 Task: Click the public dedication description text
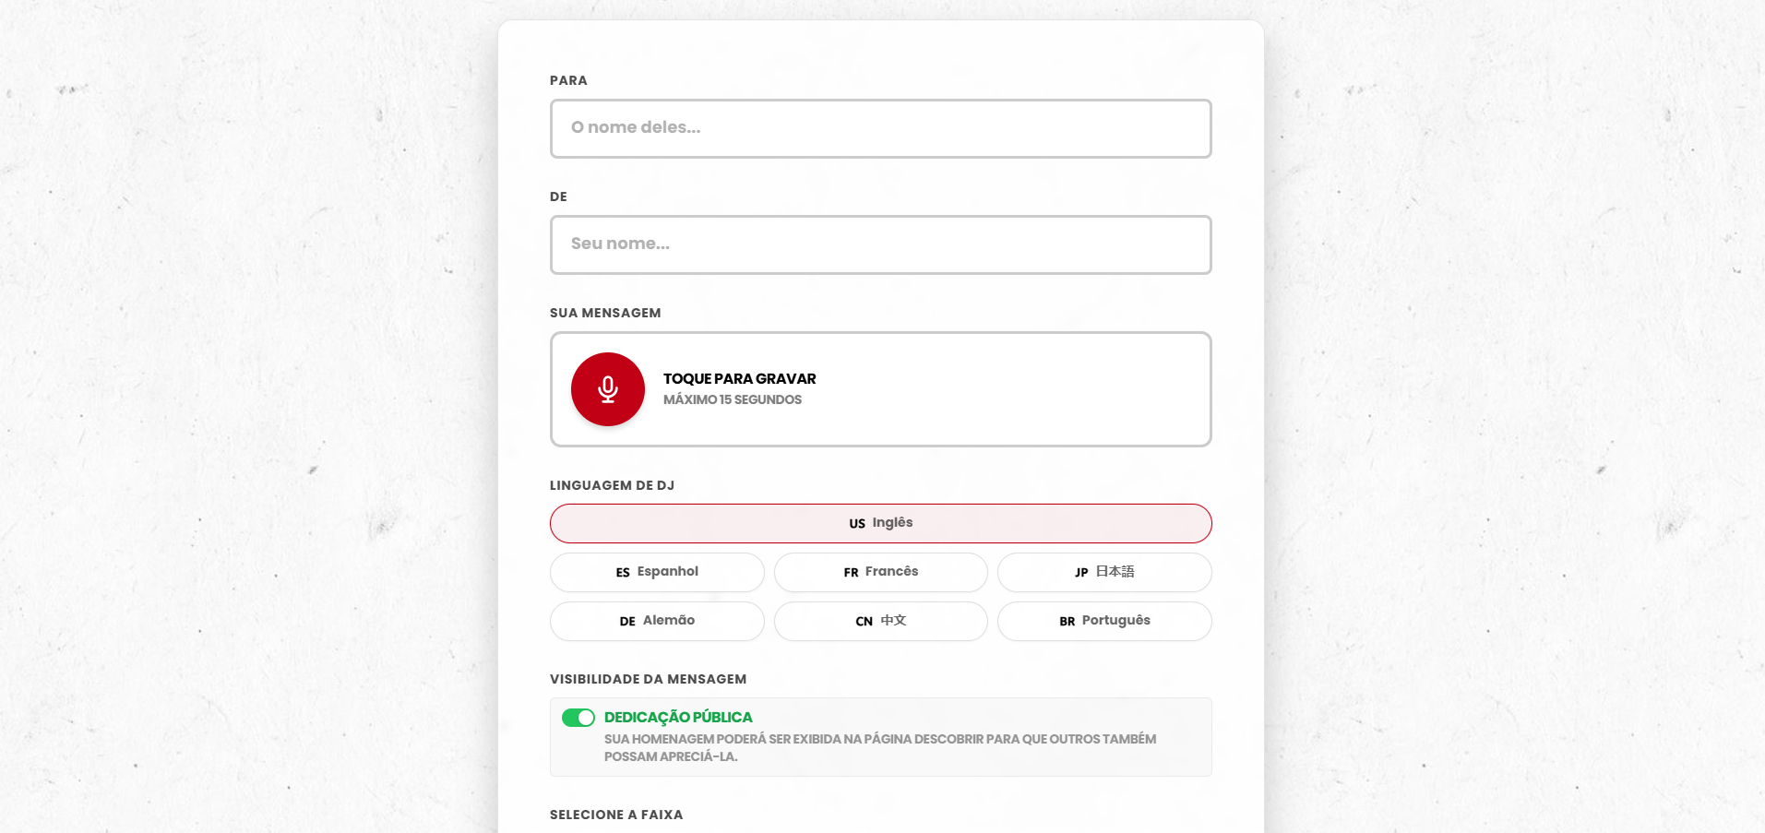879,747
